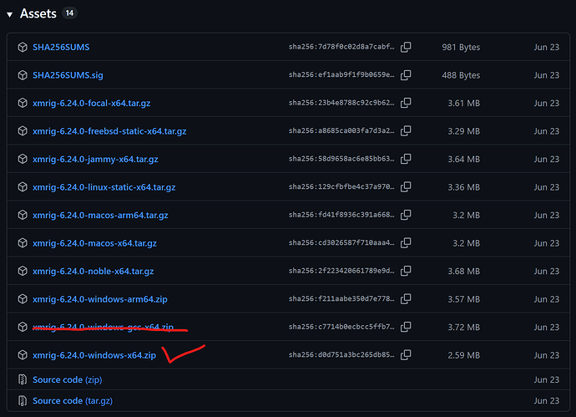
Task: Download Source code (tar.gz)
Action: click(73, 401)
